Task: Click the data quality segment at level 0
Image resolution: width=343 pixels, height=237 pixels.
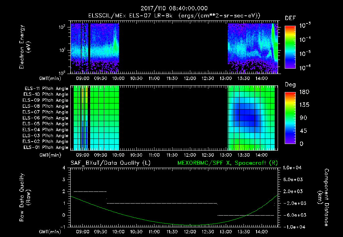Action: [246, 215]
